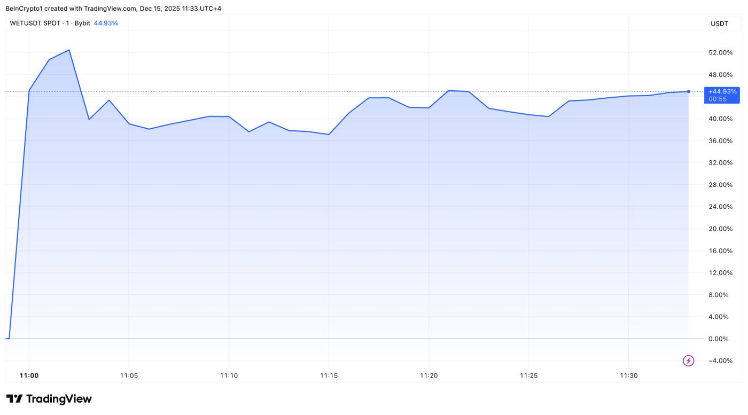Image resolution: width=748 pixels, height=415 pixels.
Task: Select the 11:20 time axis label
Action: [x=428, y=375]
